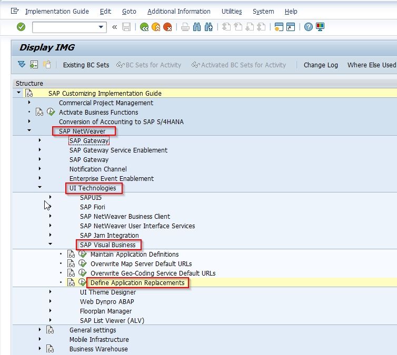The image size is (397, 355).
Task: Execute activity icon for Overwrite Map Server Default URLs
Action: (x=83, y=263)
